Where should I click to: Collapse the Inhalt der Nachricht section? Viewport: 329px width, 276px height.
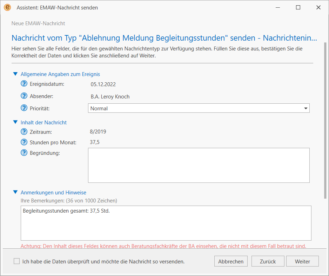click(x=15, y=122)
